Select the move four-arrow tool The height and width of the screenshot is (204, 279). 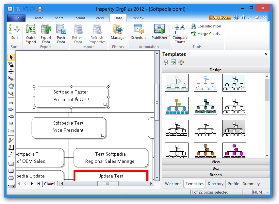[11, 72]
